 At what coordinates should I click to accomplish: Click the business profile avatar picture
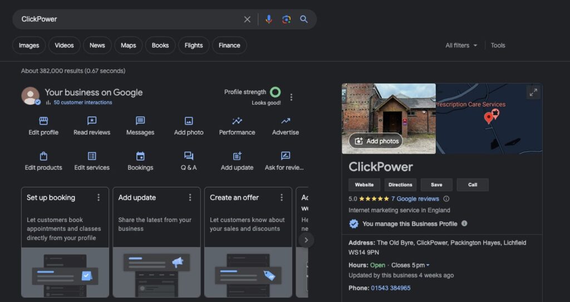[31, 96]
